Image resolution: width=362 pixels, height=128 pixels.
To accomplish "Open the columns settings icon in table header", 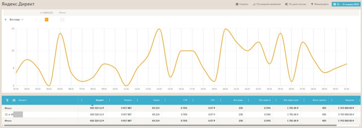I will [x=14, y=100].
